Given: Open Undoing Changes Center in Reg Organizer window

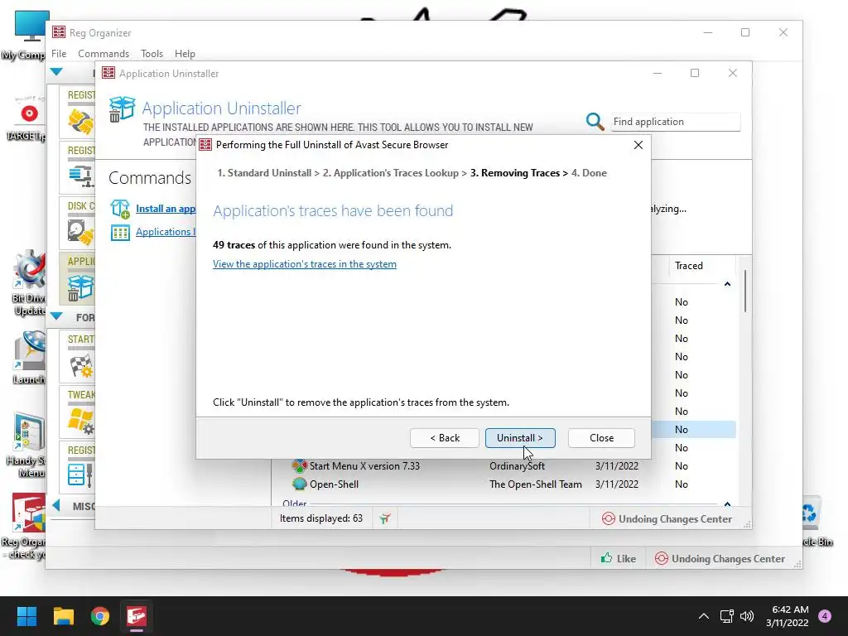Looking at the screenshot, I should [x=720, y=559].
